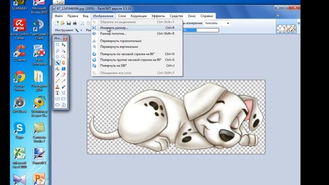Click the Cut scissors toolbar icon
The image size is (329, 185).
pos(82,23)
